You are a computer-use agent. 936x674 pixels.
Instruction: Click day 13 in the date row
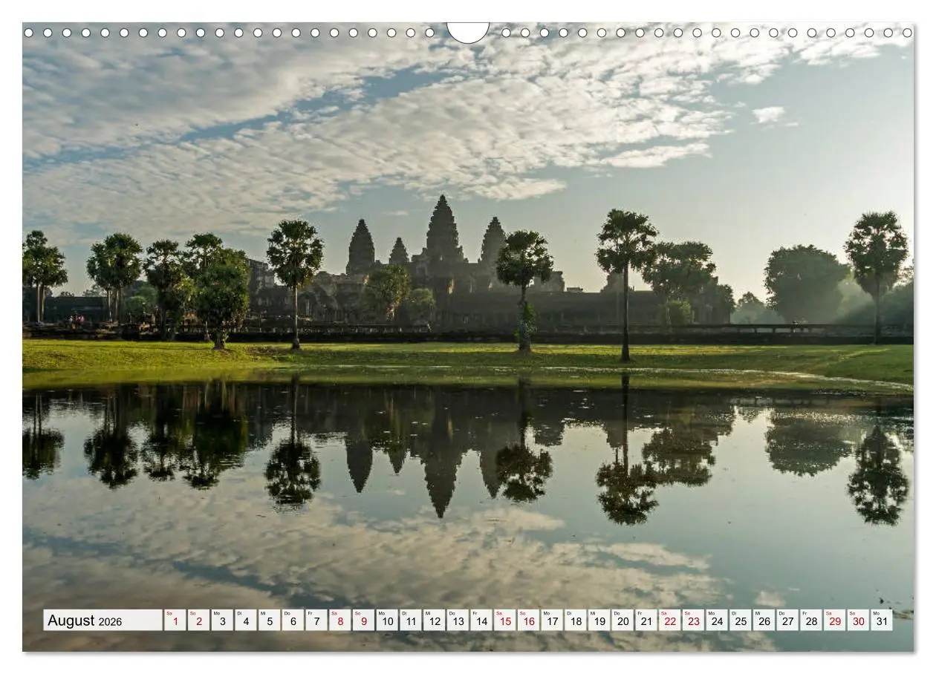pos(458,621)
